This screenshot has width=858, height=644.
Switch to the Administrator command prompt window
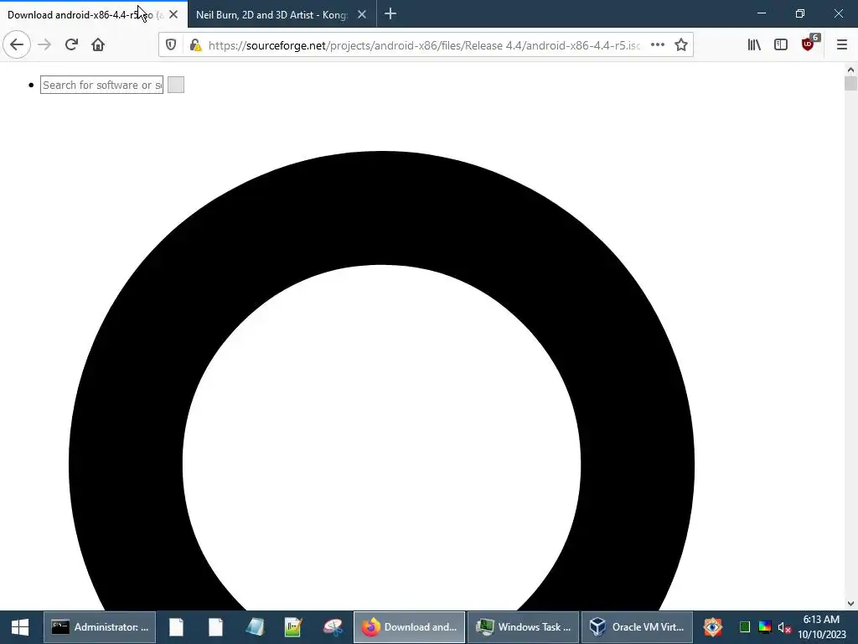100,627
